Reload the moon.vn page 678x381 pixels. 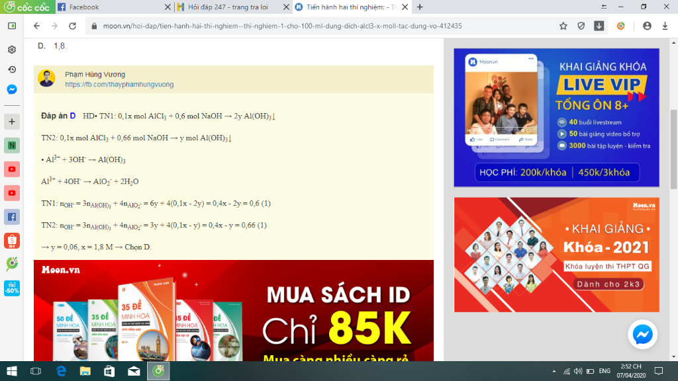(73, 26)
